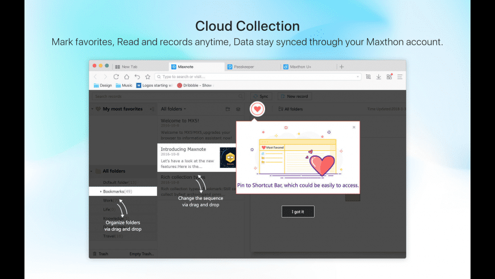Viewport: 495px width, 279px height.
Task: Open the All folders dropdown in note list
Action: [174, 109]
